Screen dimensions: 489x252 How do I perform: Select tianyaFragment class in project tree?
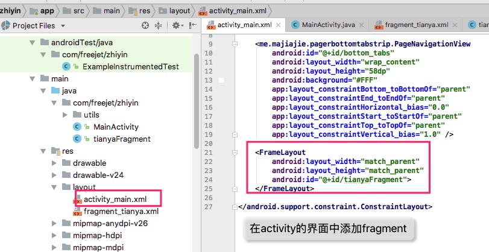[x=122, y=139]
